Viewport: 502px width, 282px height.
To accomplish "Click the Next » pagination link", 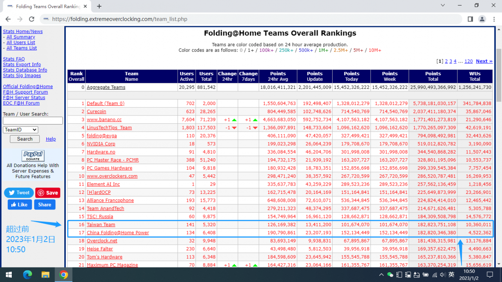I will coord(484,61).
